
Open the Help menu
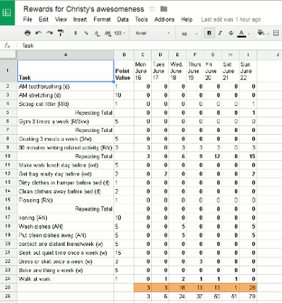pyautogui.click(x=187, y=19)
